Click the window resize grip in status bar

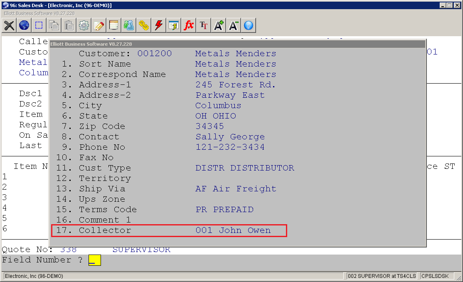[x=458, y=277]
